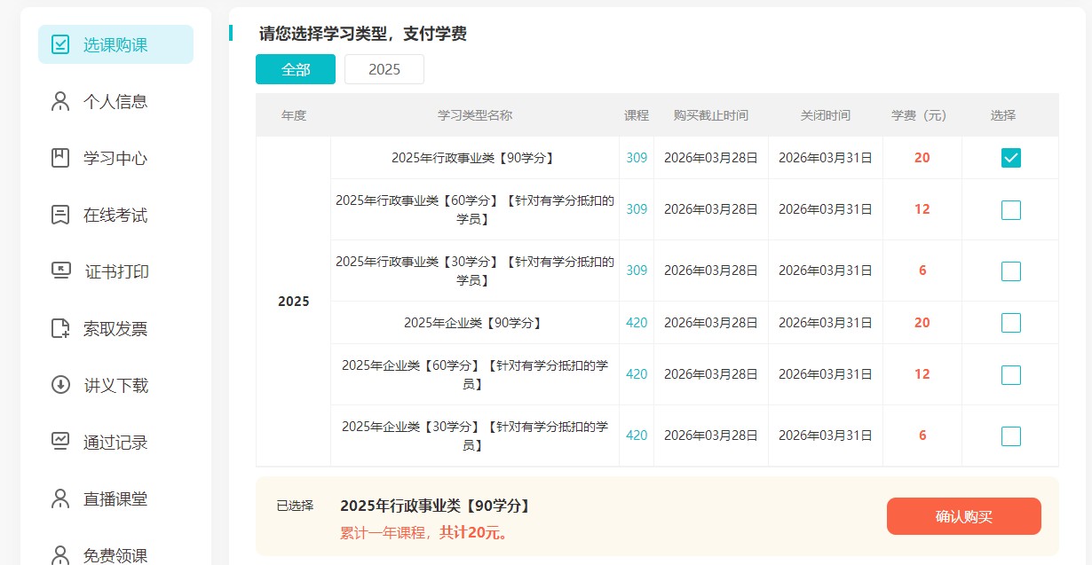Viewport: 1092px width, 565px height.
Task: Click the 在线考试 sidebar icon
Action: pyautogui.click(x=60, y=215)
